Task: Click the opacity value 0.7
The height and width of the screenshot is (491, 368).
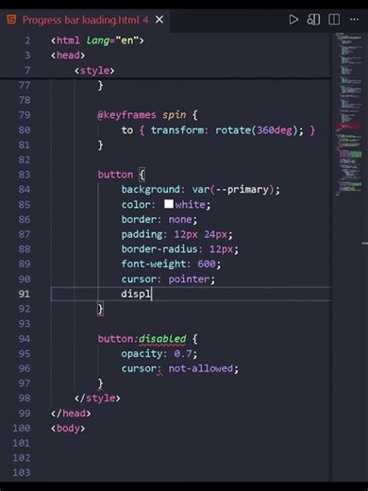Action: [x=183, y=353]
